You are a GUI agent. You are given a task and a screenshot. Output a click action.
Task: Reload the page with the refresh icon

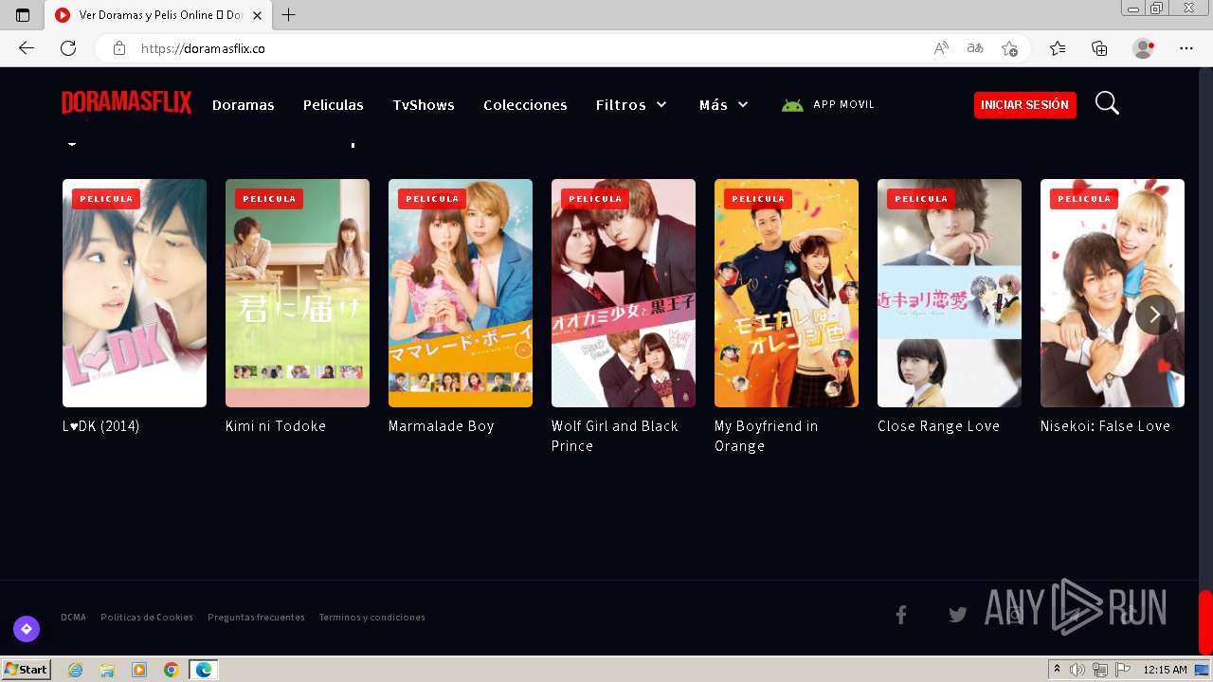pyautogui.click(x=68, y=48)
